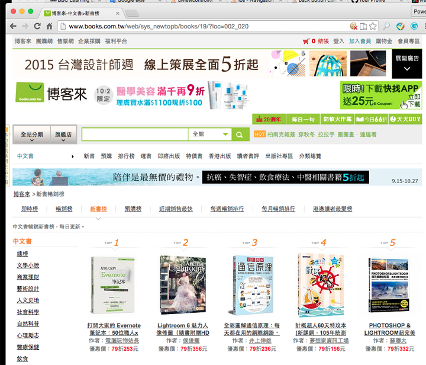Image resolution: width=426 pixels, height=365 pixels.
Task: Open the shopping cart icon
Action: tap(306, 41)
